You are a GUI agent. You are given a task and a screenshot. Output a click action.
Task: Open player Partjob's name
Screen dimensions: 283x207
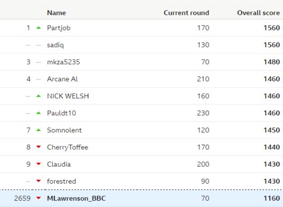pyautogui.click(x=59, y=28)
